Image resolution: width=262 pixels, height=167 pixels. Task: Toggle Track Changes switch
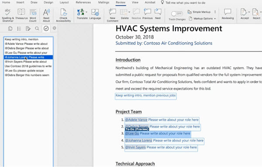(x=177, y=14)
